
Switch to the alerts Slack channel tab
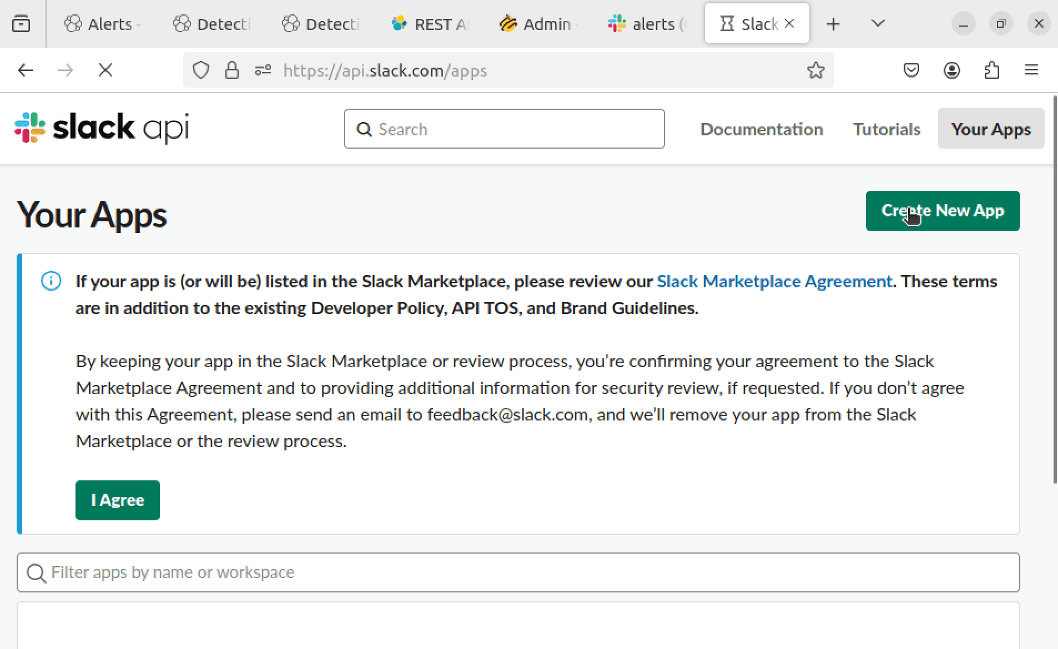pos(647,24)
